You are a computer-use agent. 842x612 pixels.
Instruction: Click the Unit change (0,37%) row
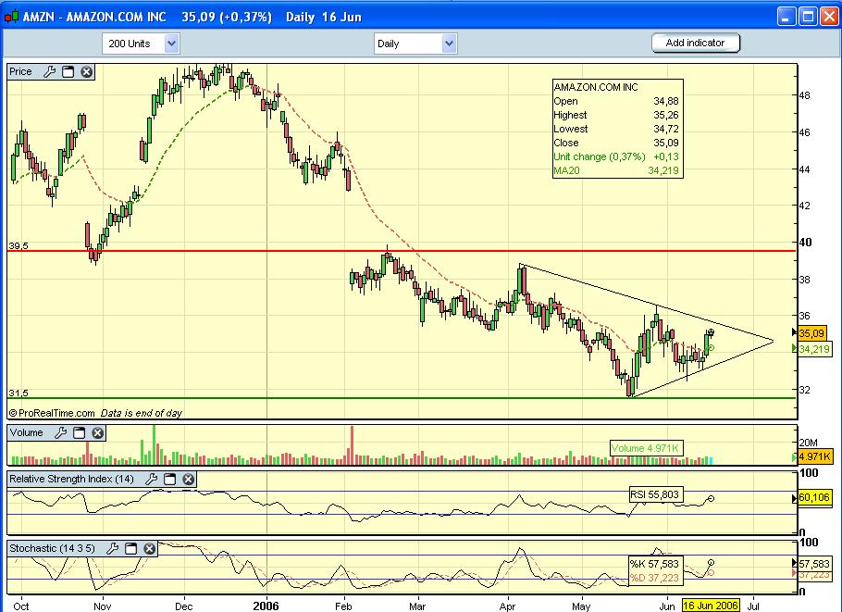(616, 156)
